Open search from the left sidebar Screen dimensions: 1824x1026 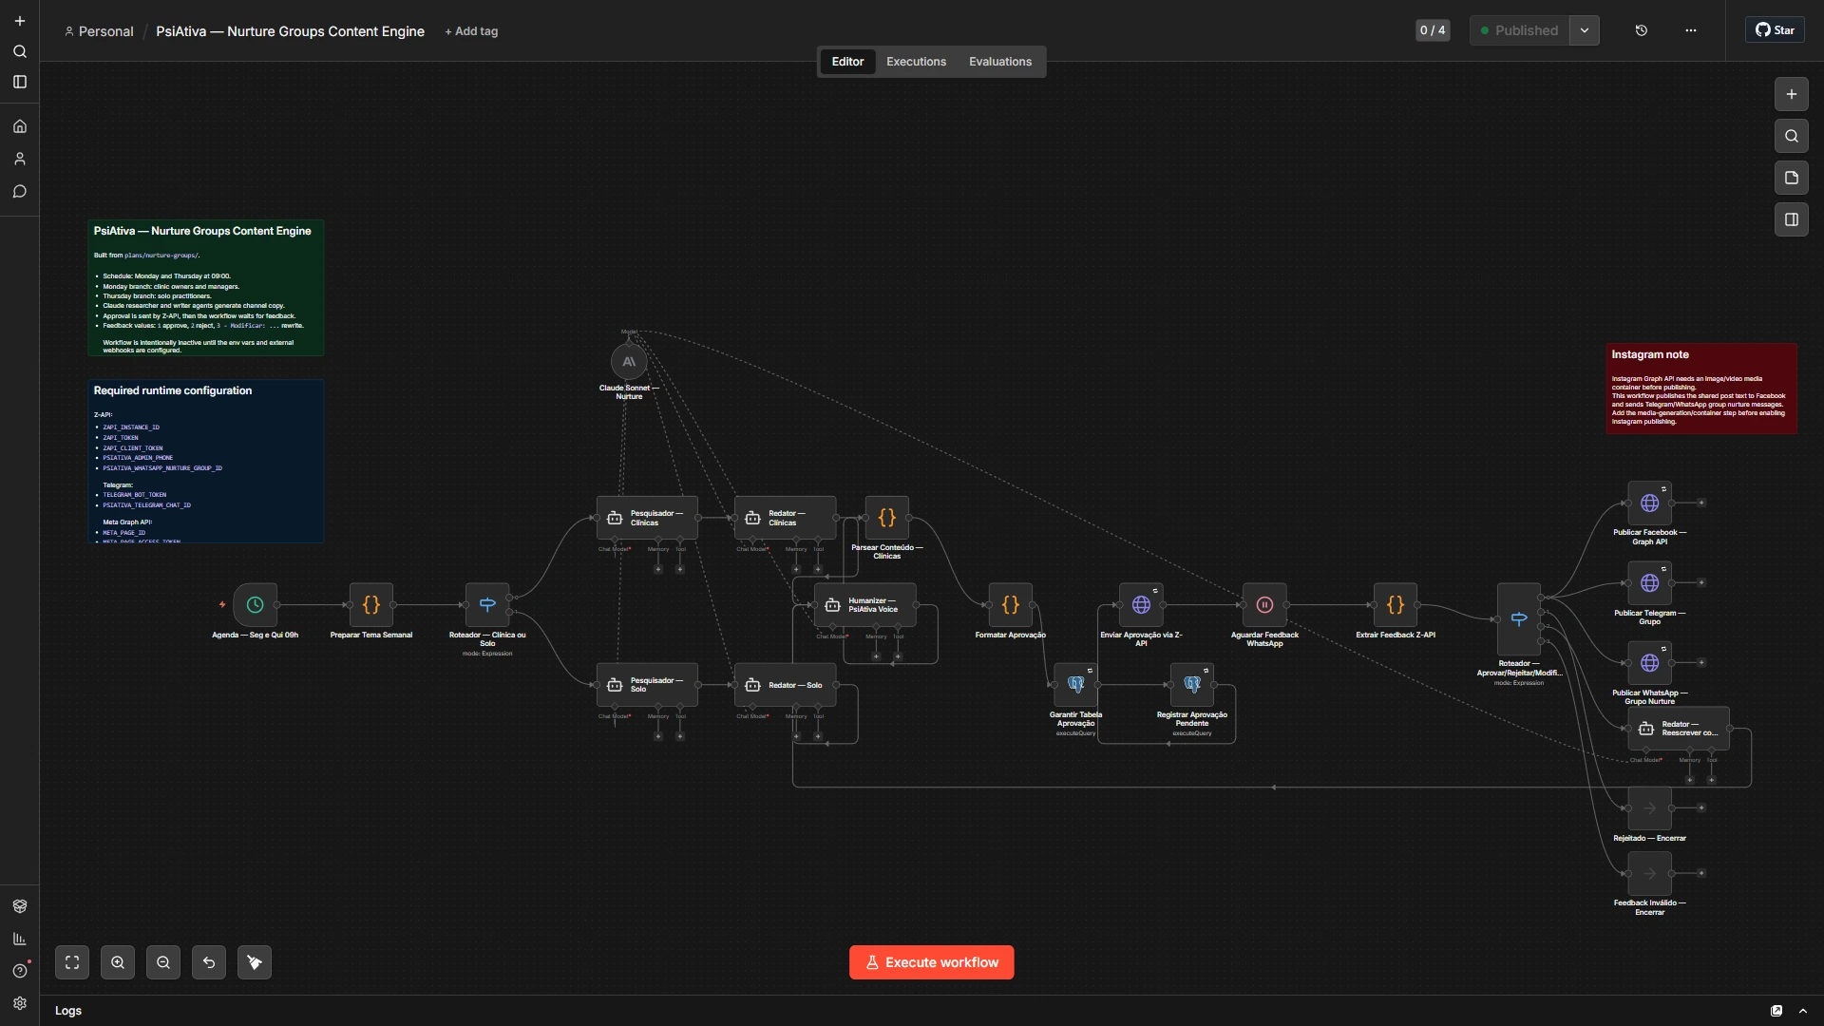20,51
